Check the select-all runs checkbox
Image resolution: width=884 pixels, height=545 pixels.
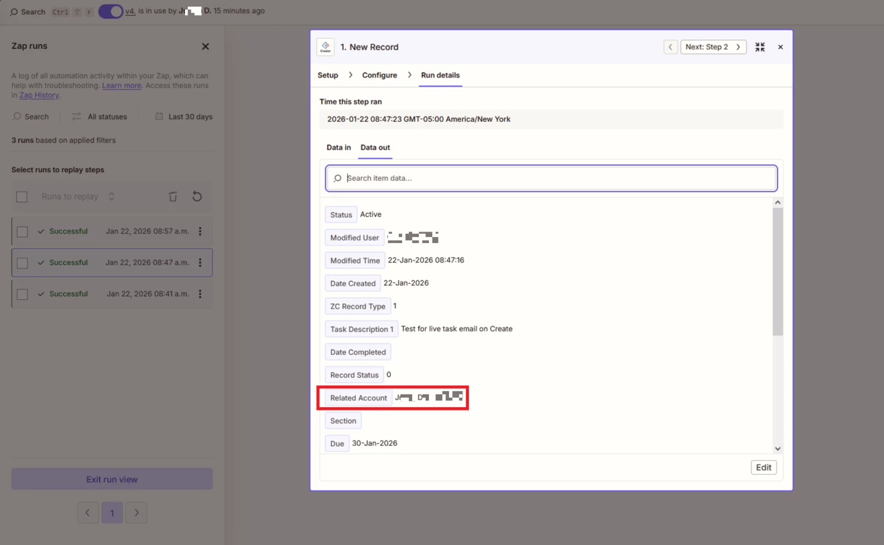click(x=22, y=197)
